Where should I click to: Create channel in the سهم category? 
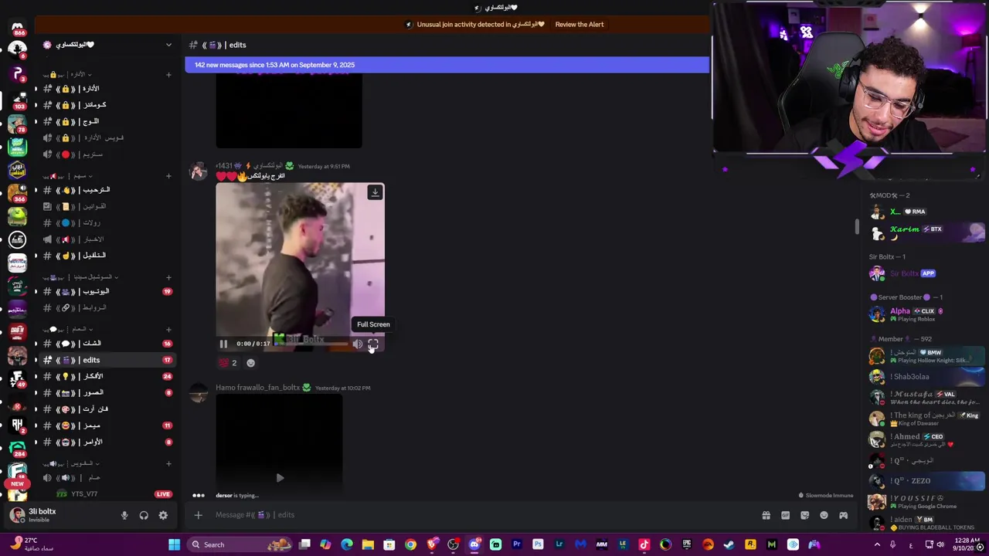[x=168, y=176]
